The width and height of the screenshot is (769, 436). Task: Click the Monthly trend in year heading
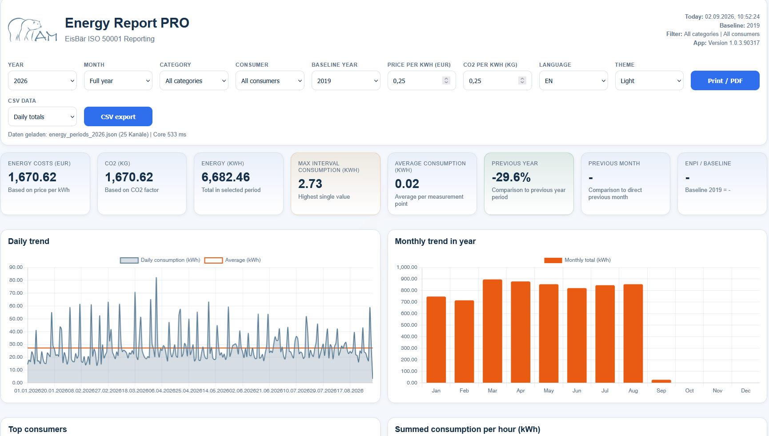click(435, 241)
